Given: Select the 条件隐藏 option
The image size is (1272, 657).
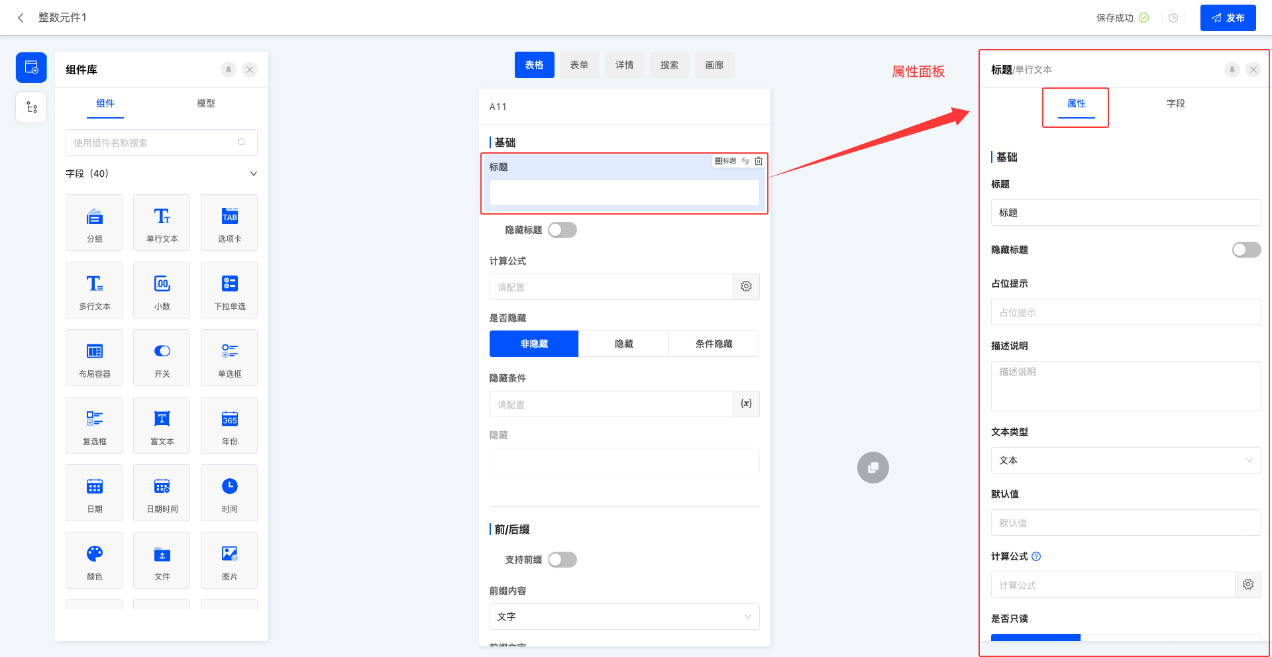Looking at the screenshot, I should coord(714,344).
